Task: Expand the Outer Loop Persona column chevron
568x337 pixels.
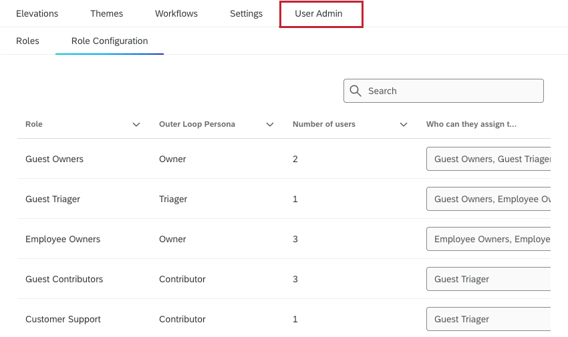Action: coord(270,125)
